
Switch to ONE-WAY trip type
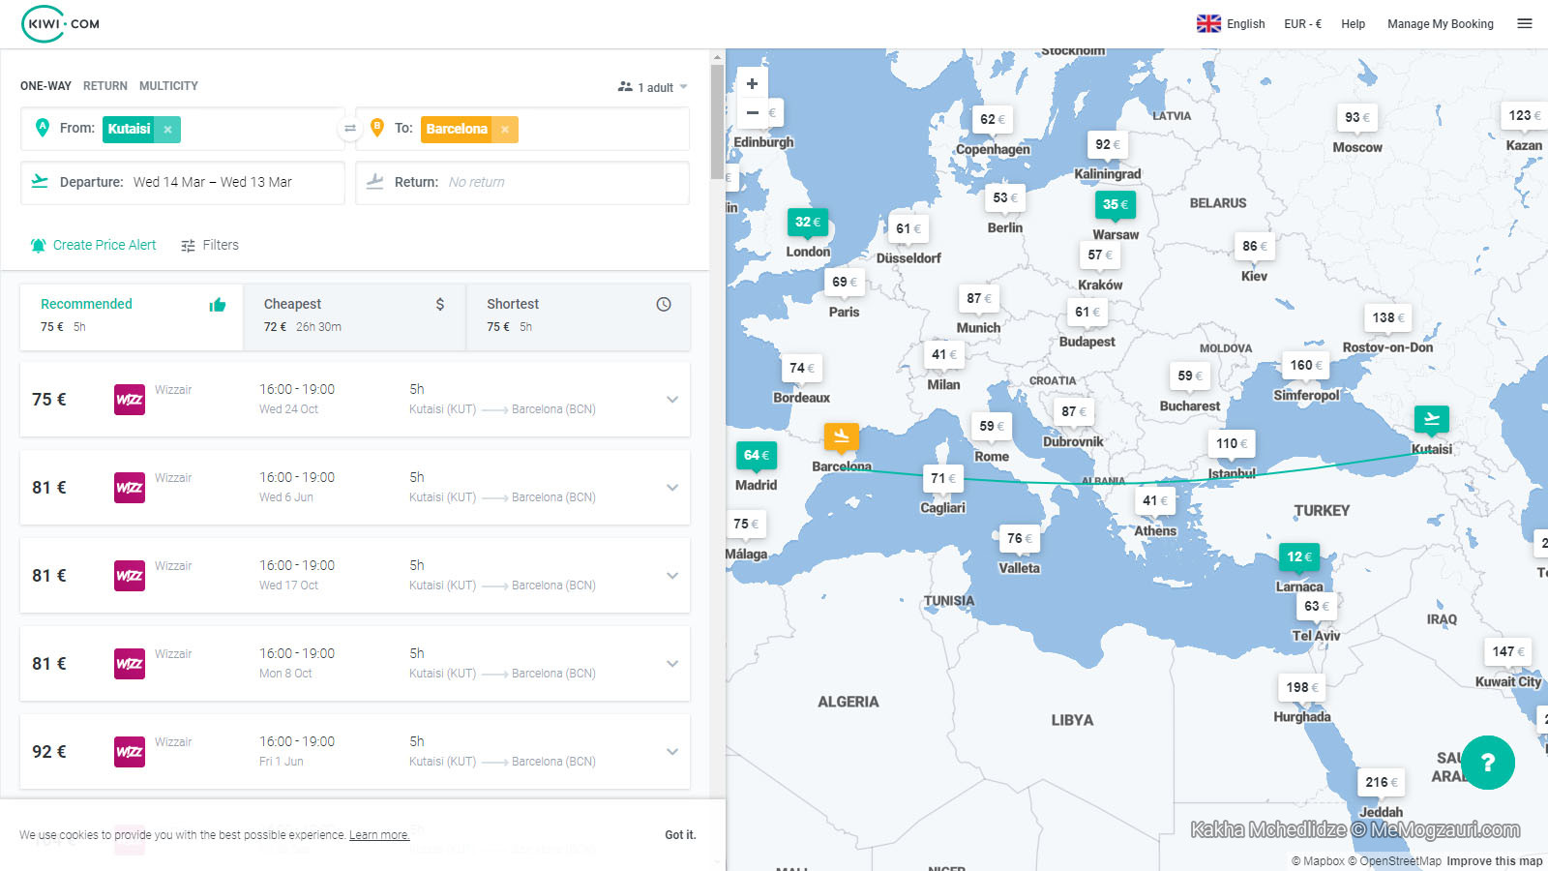[x=45, y=86]
